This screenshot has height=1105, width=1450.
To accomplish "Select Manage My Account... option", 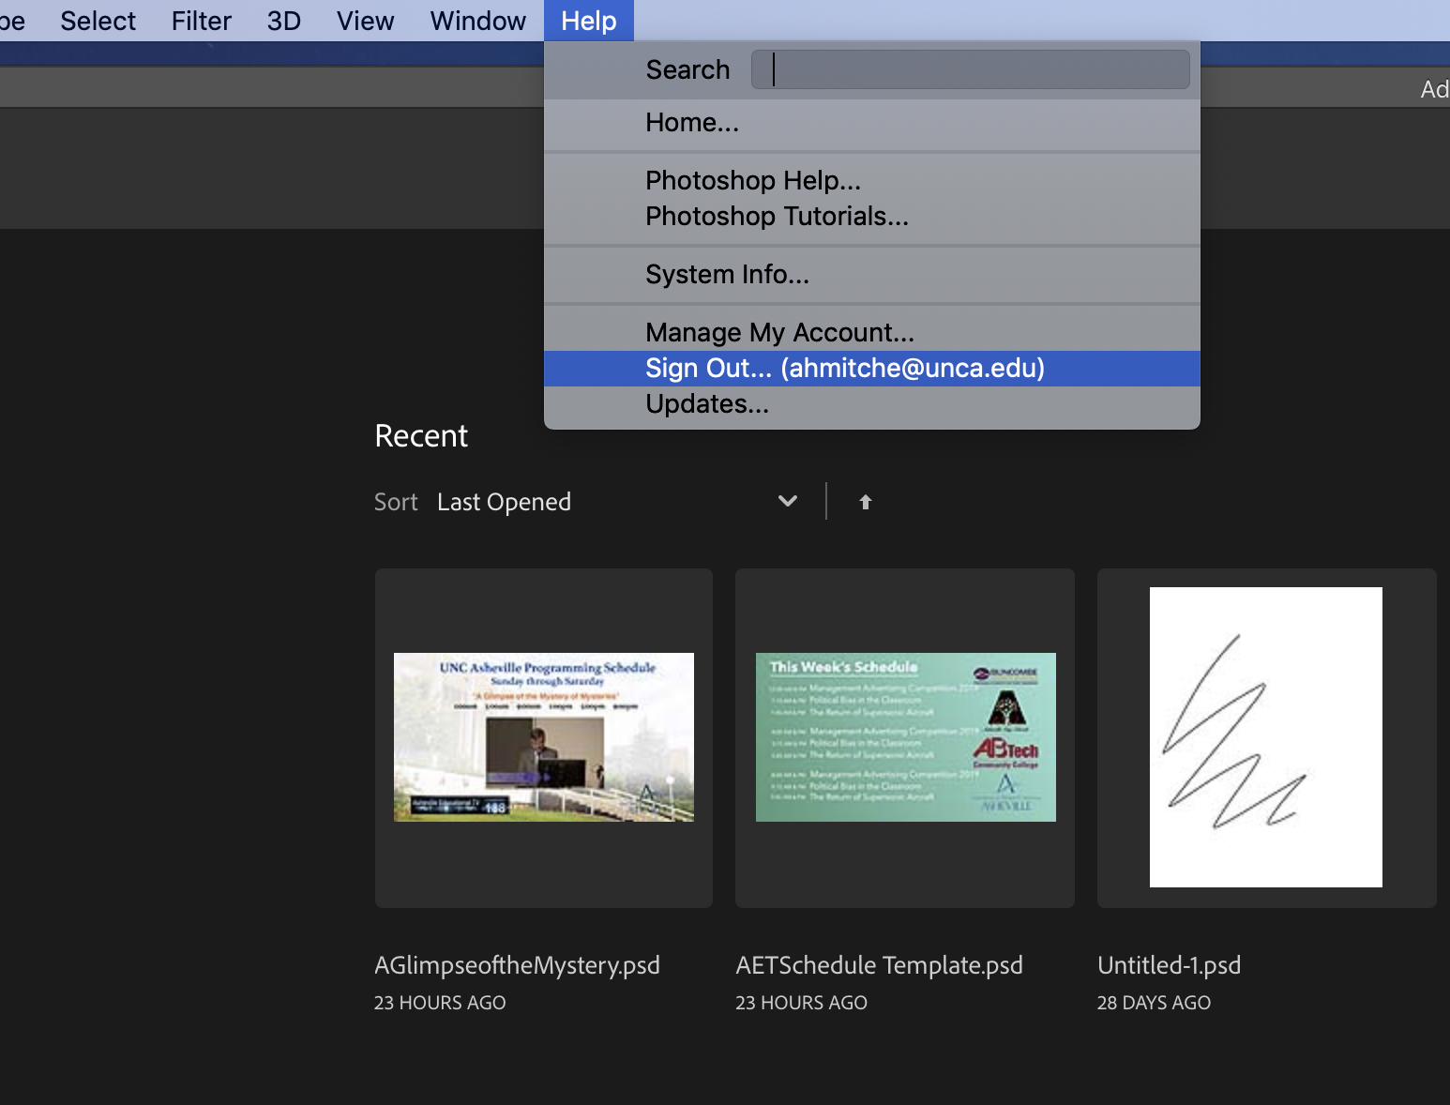I will tap(779, 333).
